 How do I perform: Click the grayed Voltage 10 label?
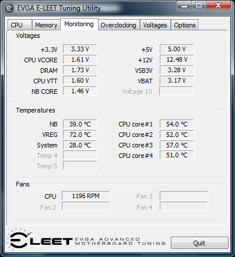click(x=137, y=91)
